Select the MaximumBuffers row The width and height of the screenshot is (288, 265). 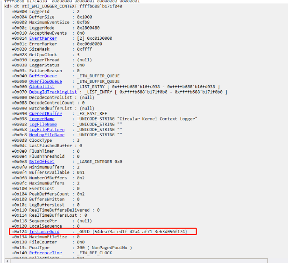pyautogui.click(x=46, y=183)
